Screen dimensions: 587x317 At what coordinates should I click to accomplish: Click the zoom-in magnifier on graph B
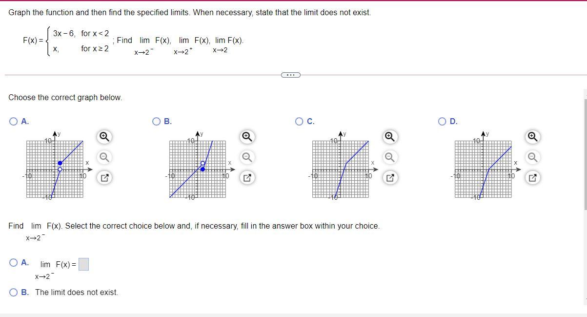[247, 137]
